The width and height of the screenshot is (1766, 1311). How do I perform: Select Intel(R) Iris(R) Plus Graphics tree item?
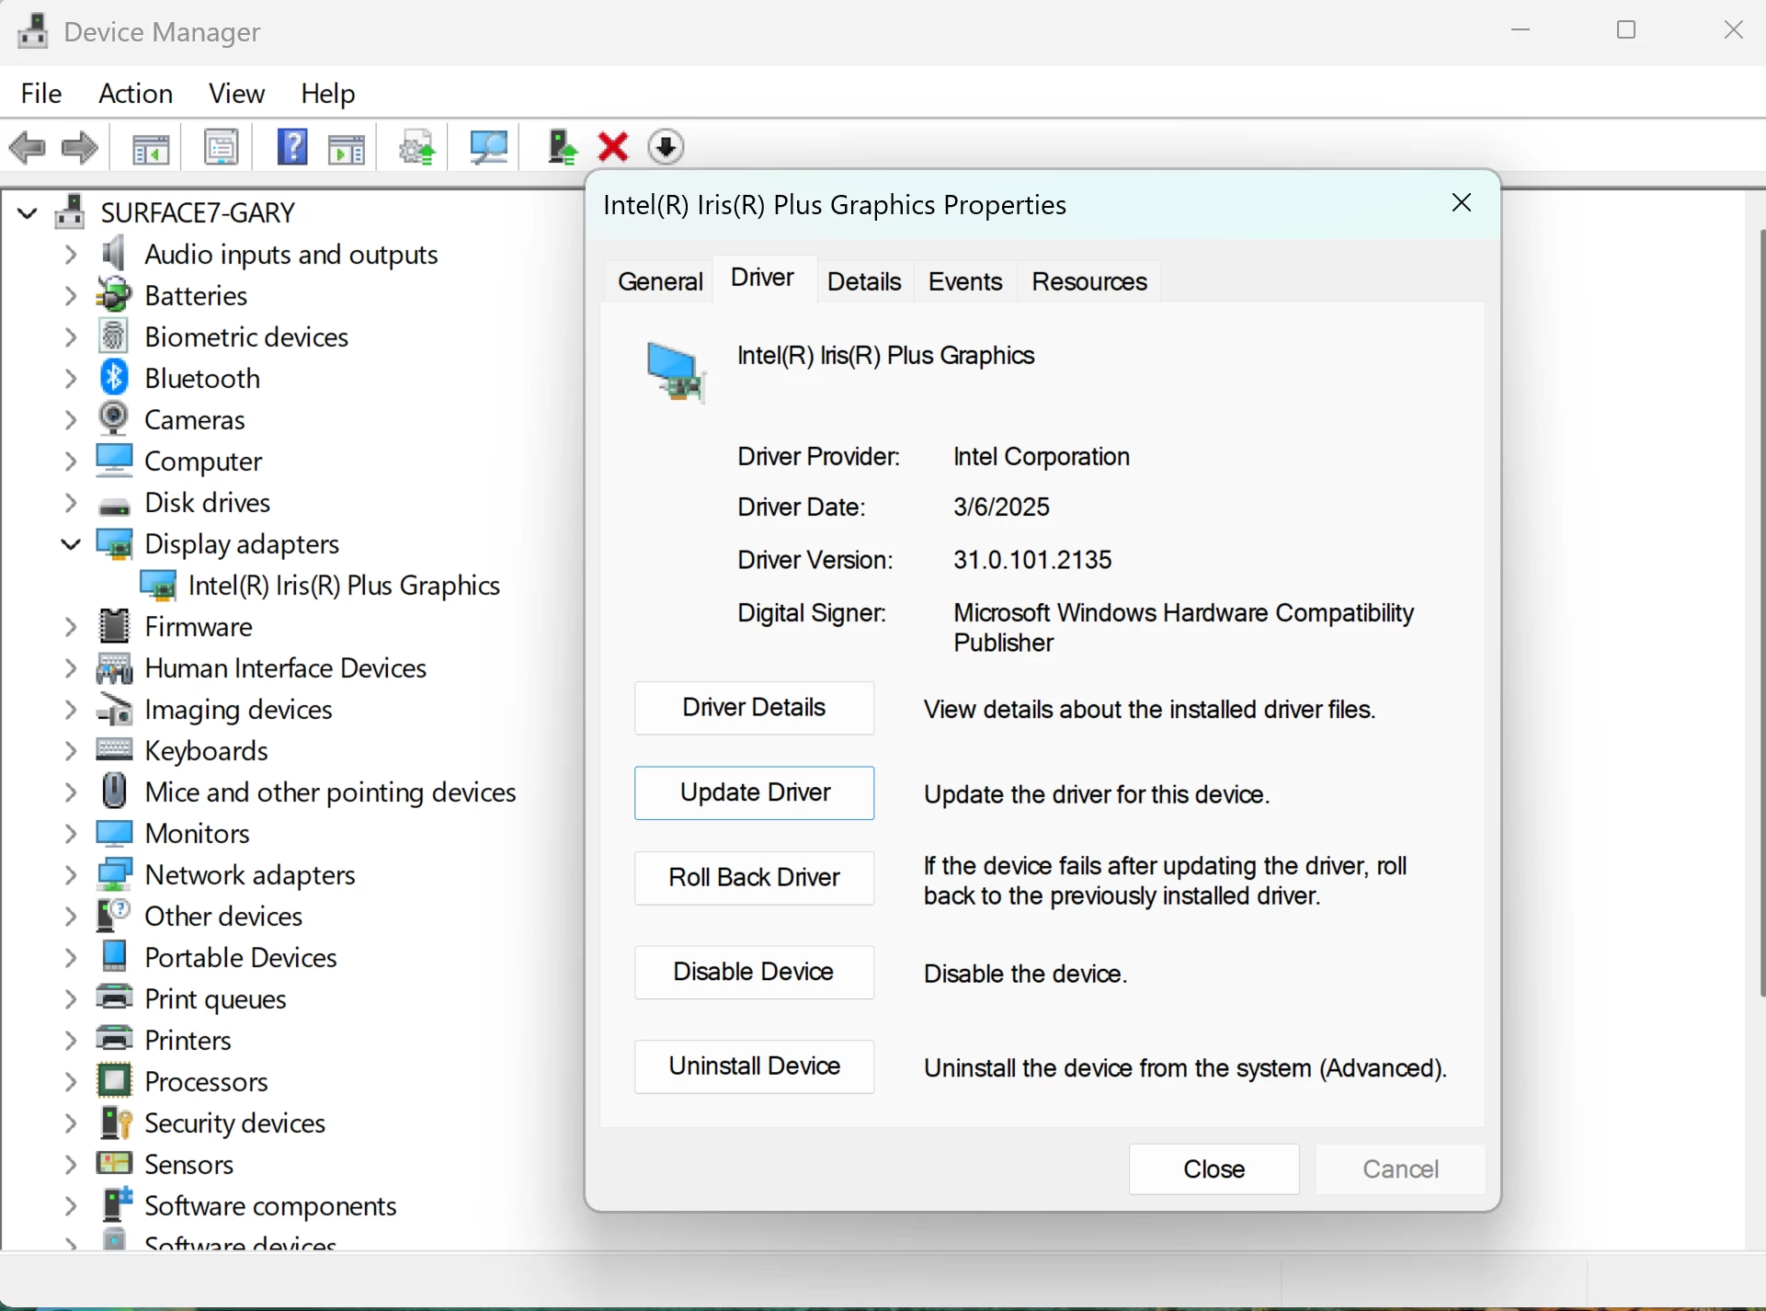tap(344, 586)
